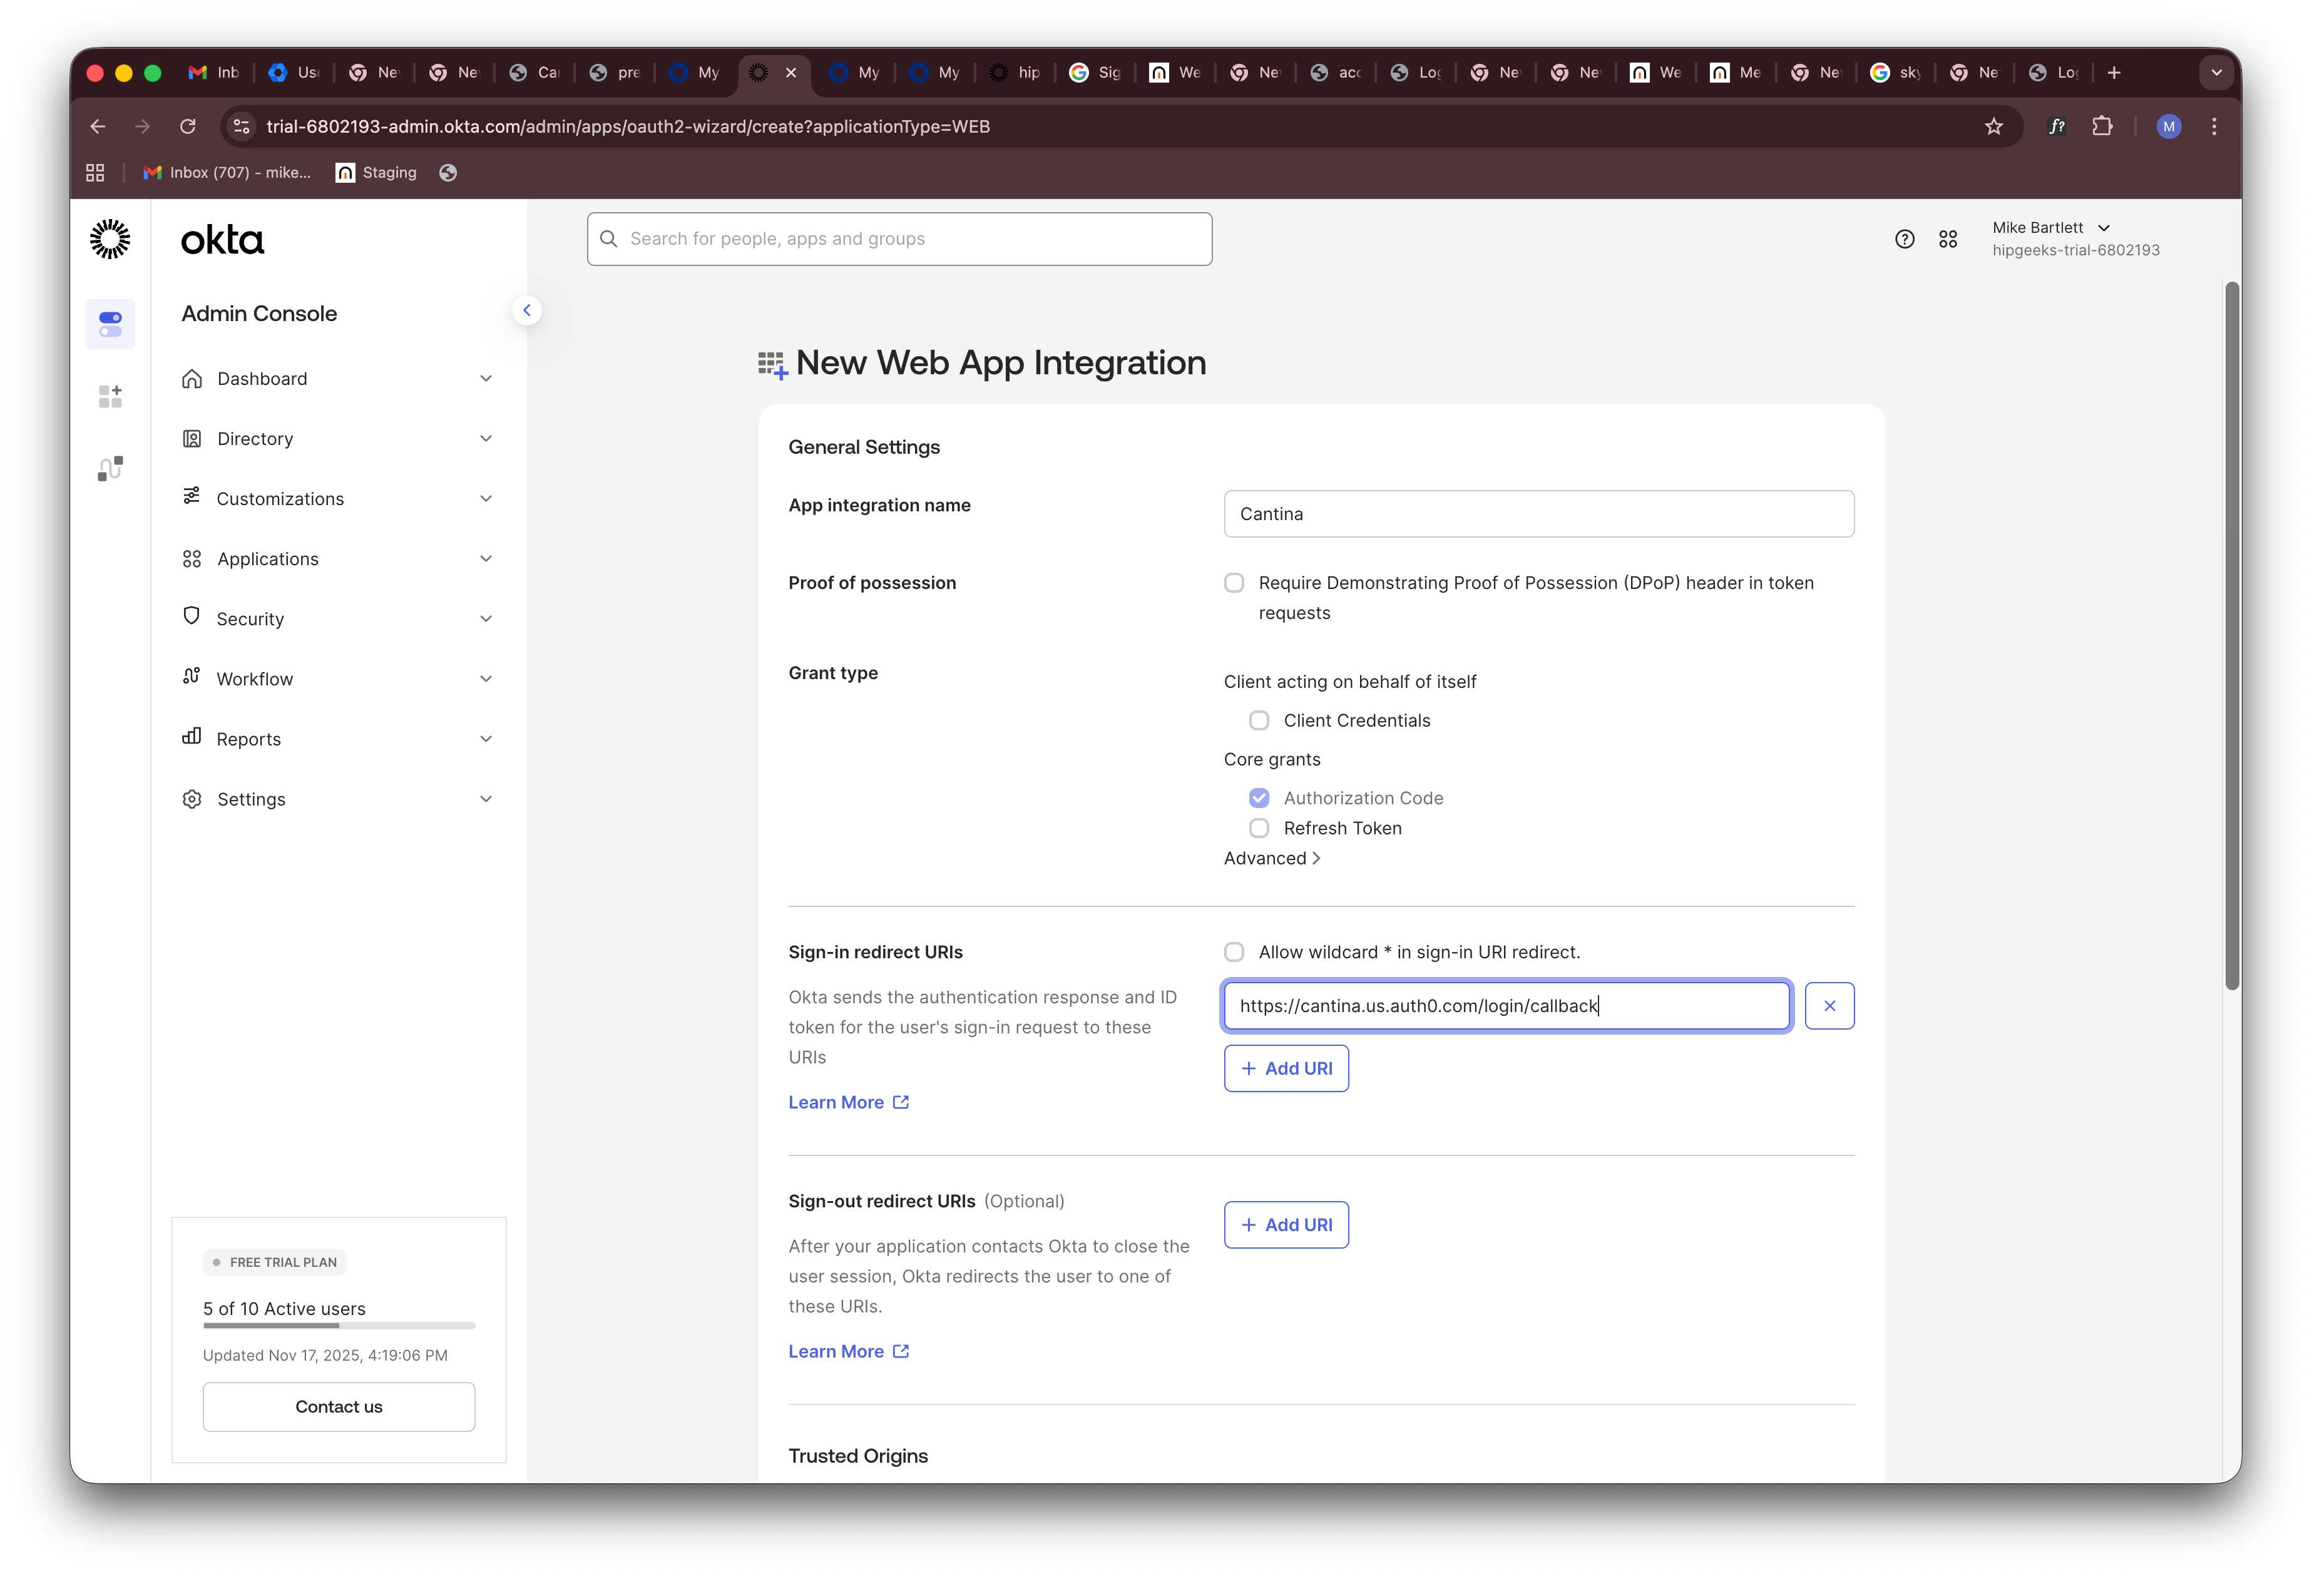Open the Workflow icon in sidebar

pos(192,678)
